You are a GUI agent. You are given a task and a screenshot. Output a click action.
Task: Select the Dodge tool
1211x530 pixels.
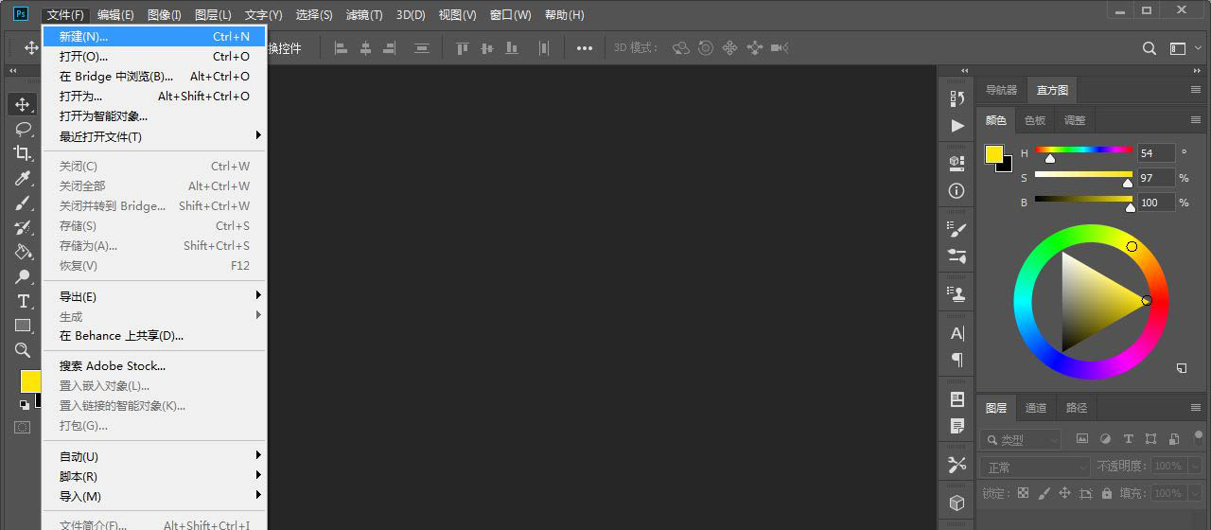point(23,276)
